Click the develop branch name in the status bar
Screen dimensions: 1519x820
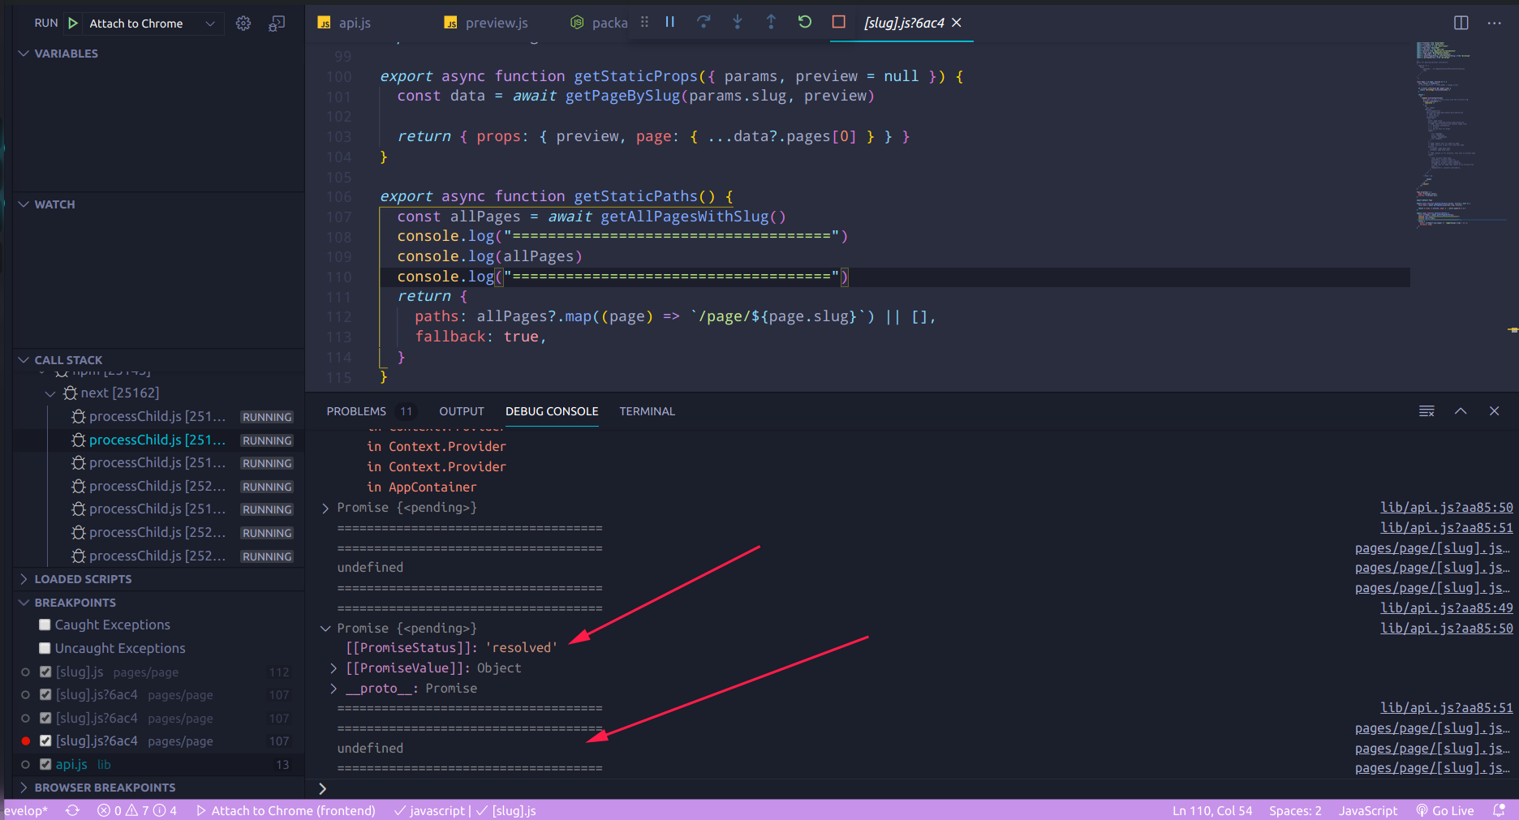point(26,810)
